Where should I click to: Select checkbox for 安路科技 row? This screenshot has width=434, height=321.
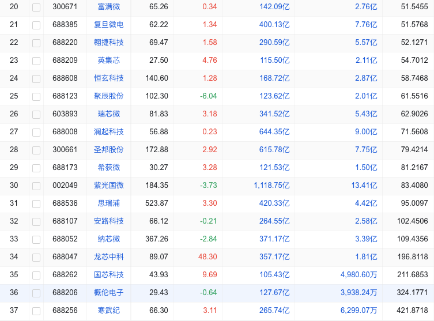coord(36,222)
